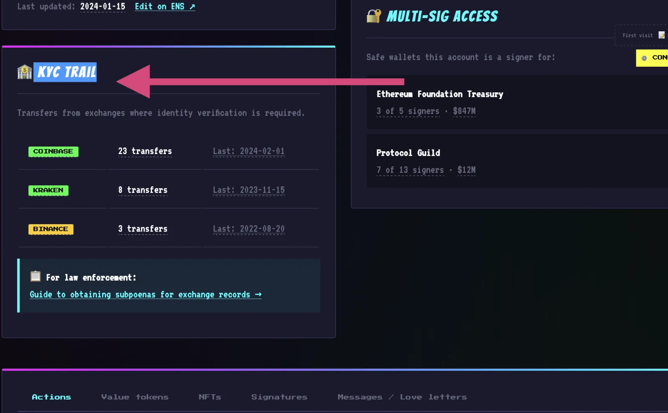Open the subpoena guide for exchange records
Image resolution: width=668 pixels, height=413 pixels.
coord(146,295)
